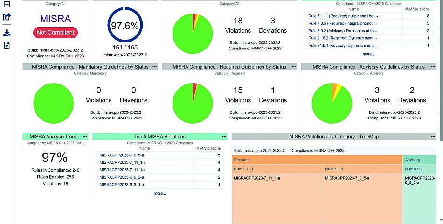Open Rule 7.11.1 nullptr guideline link
The width and height of the screenshot is (443, 224).
coord(343,15)
